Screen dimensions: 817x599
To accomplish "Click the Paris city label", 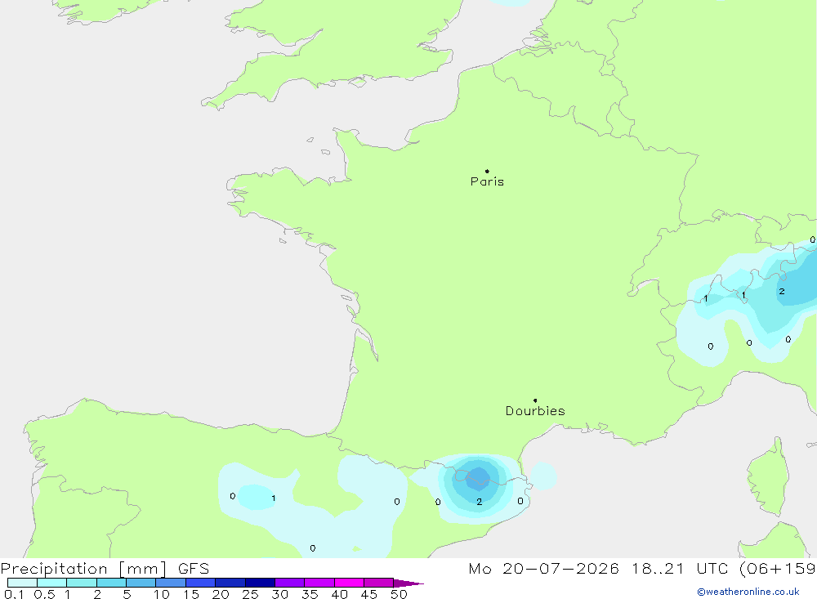I will click(487, 181).
